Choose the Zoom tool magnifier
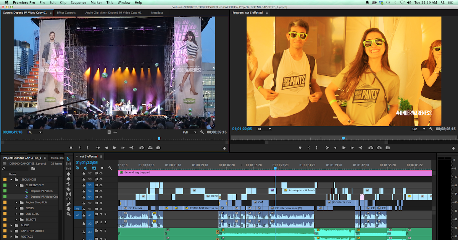The width and height of the screenshot is (458, 240). [x=68, y=214]
